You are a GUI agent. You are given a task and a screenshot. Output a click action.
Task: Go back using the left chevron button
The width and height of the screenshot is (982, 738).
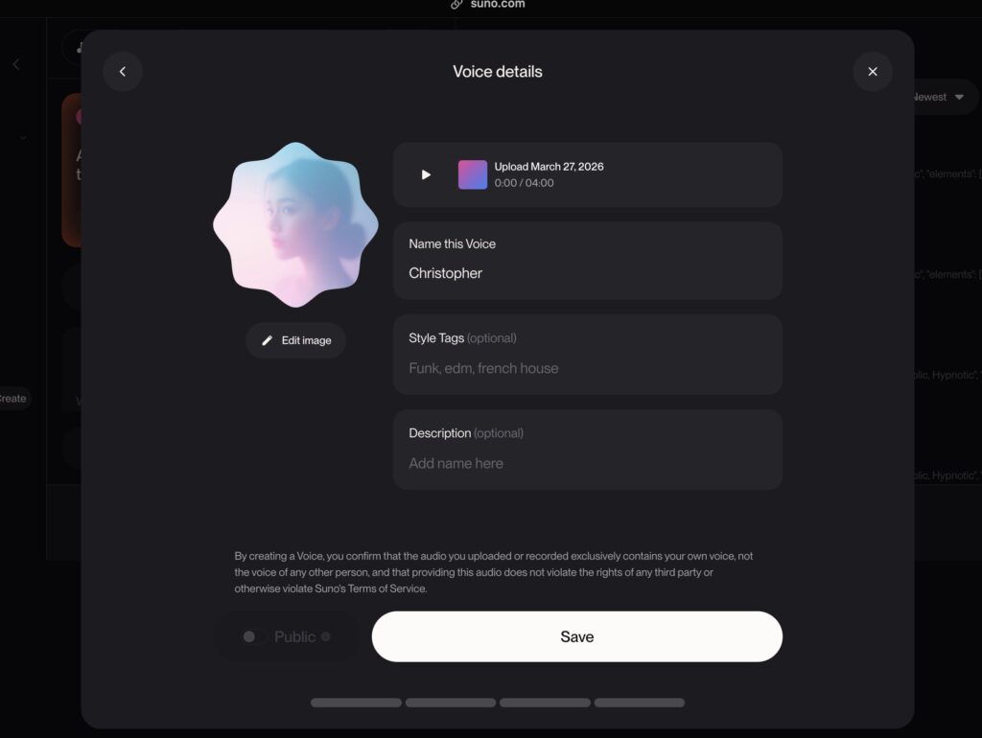(123, 71)
